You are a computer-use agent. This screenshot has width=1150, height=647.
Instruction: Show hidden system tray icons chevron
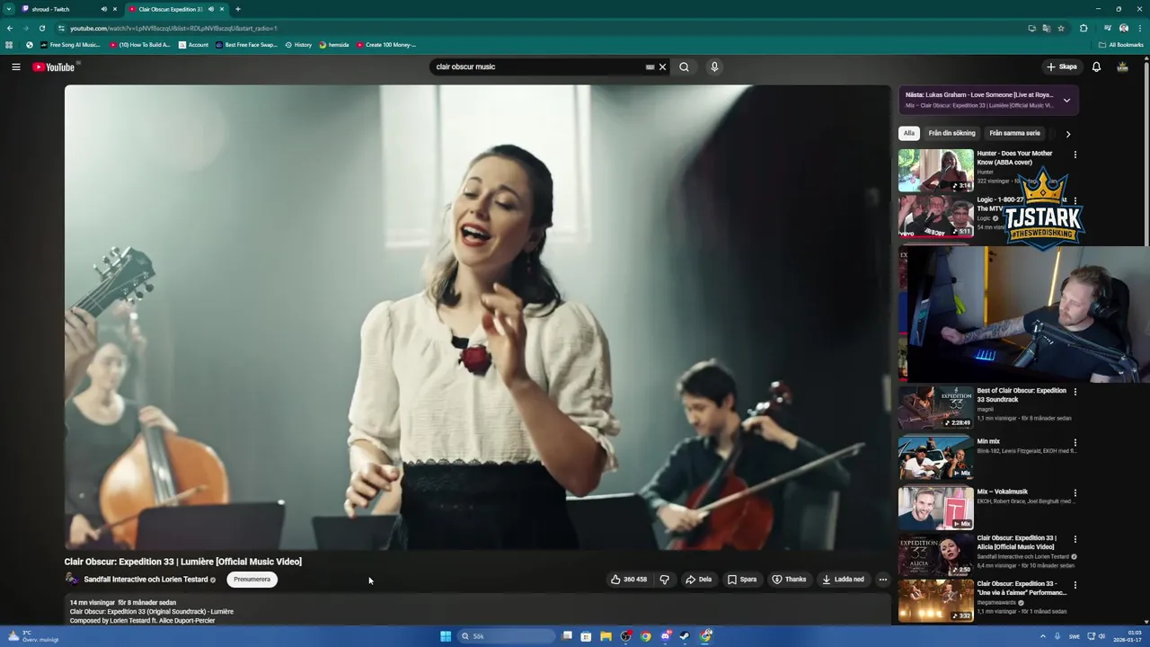coord(1043,636)
